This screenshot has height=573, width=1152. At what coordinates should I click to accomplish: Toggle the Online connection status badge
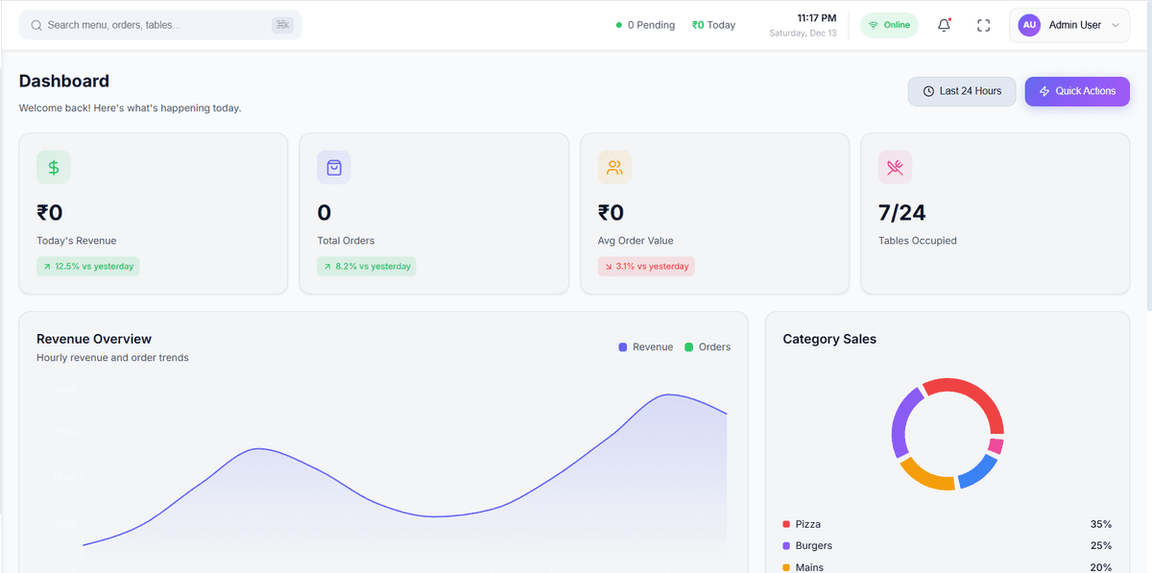889,24
